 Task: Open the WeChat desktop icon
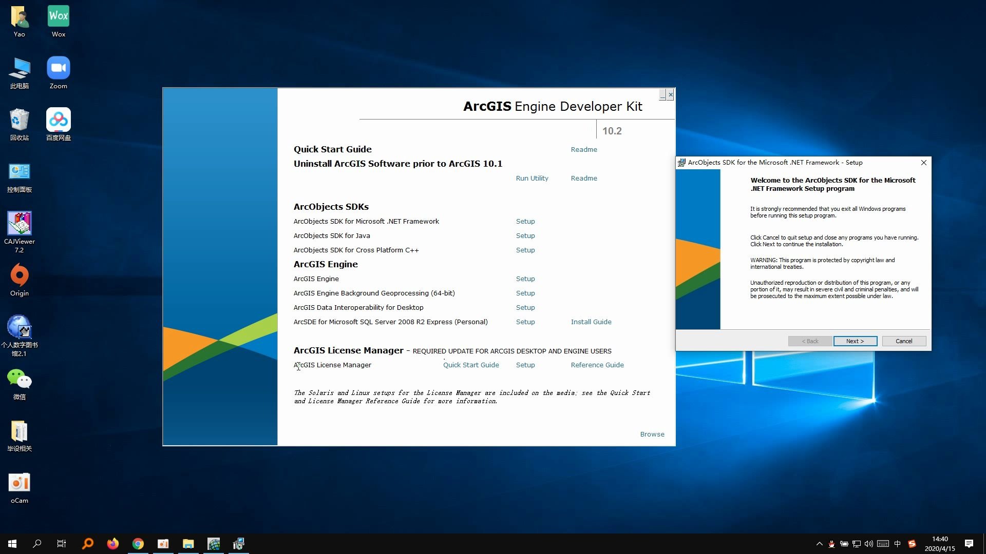click(x=20, y=380)
